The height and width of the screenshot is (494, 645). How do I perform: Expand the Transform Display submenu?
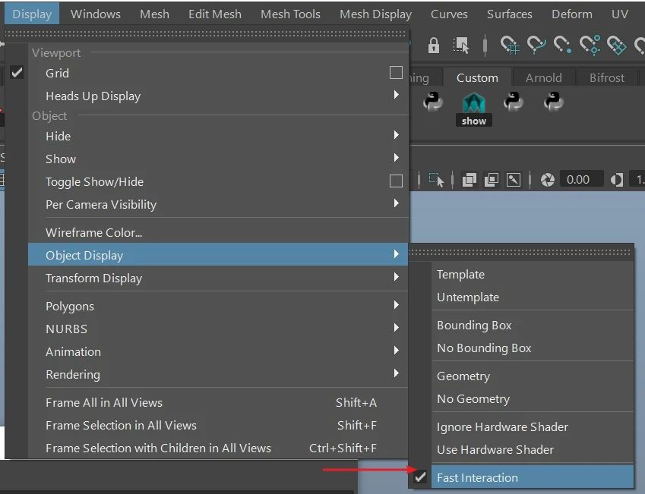pos(218,278)
